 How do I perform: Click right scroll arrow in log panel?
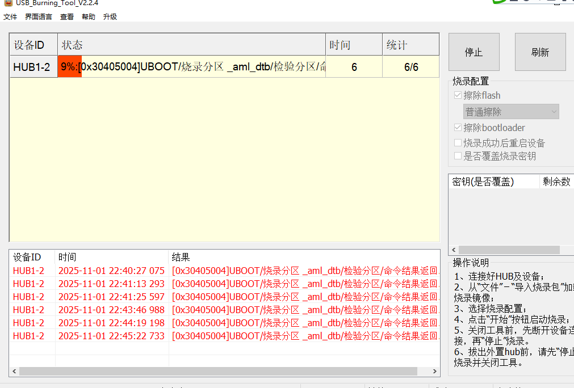(435, 372)
